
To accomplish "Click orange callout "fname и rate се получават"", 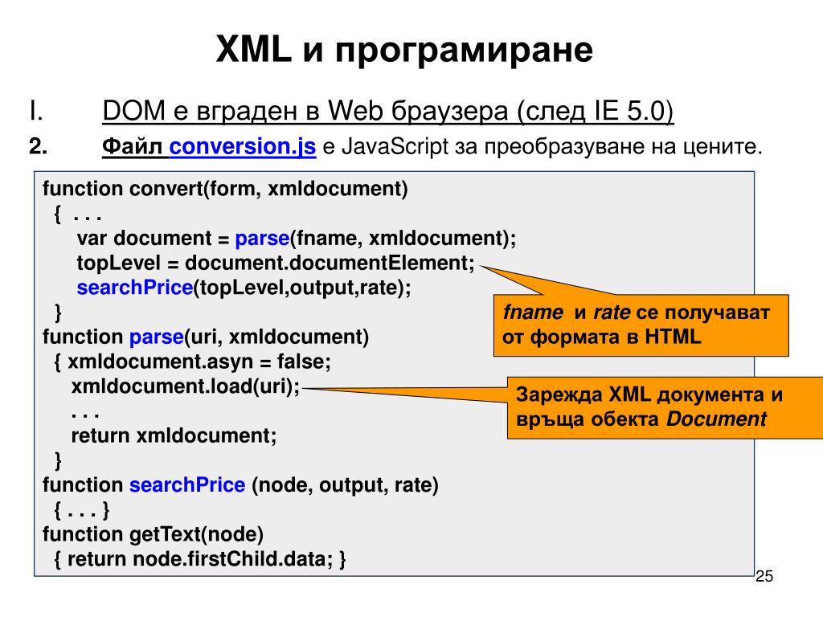I will 641,325.
